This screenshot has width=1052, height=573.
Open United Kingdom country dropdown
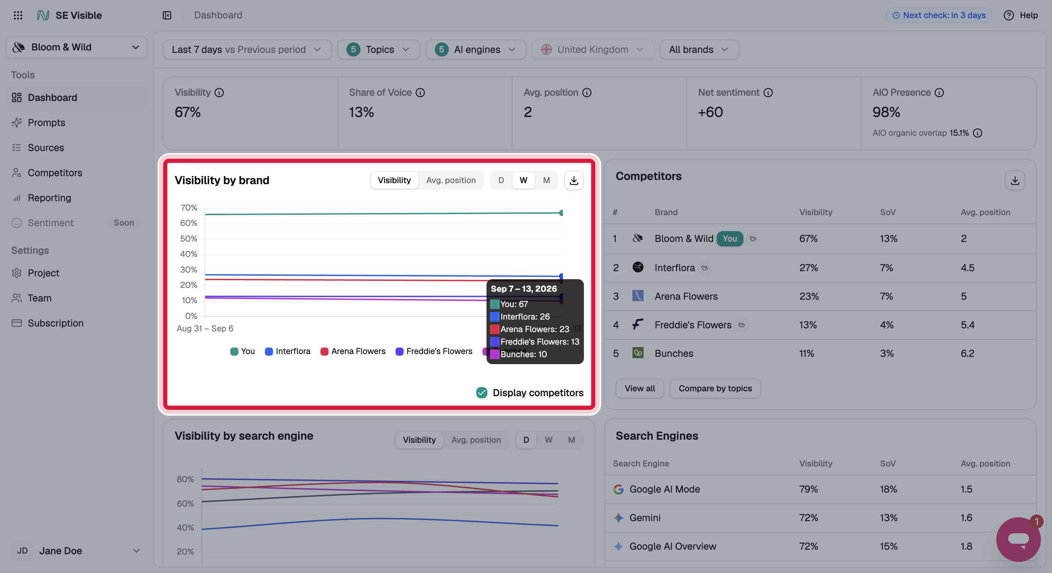pyautogui.click(x=592, y=49)
